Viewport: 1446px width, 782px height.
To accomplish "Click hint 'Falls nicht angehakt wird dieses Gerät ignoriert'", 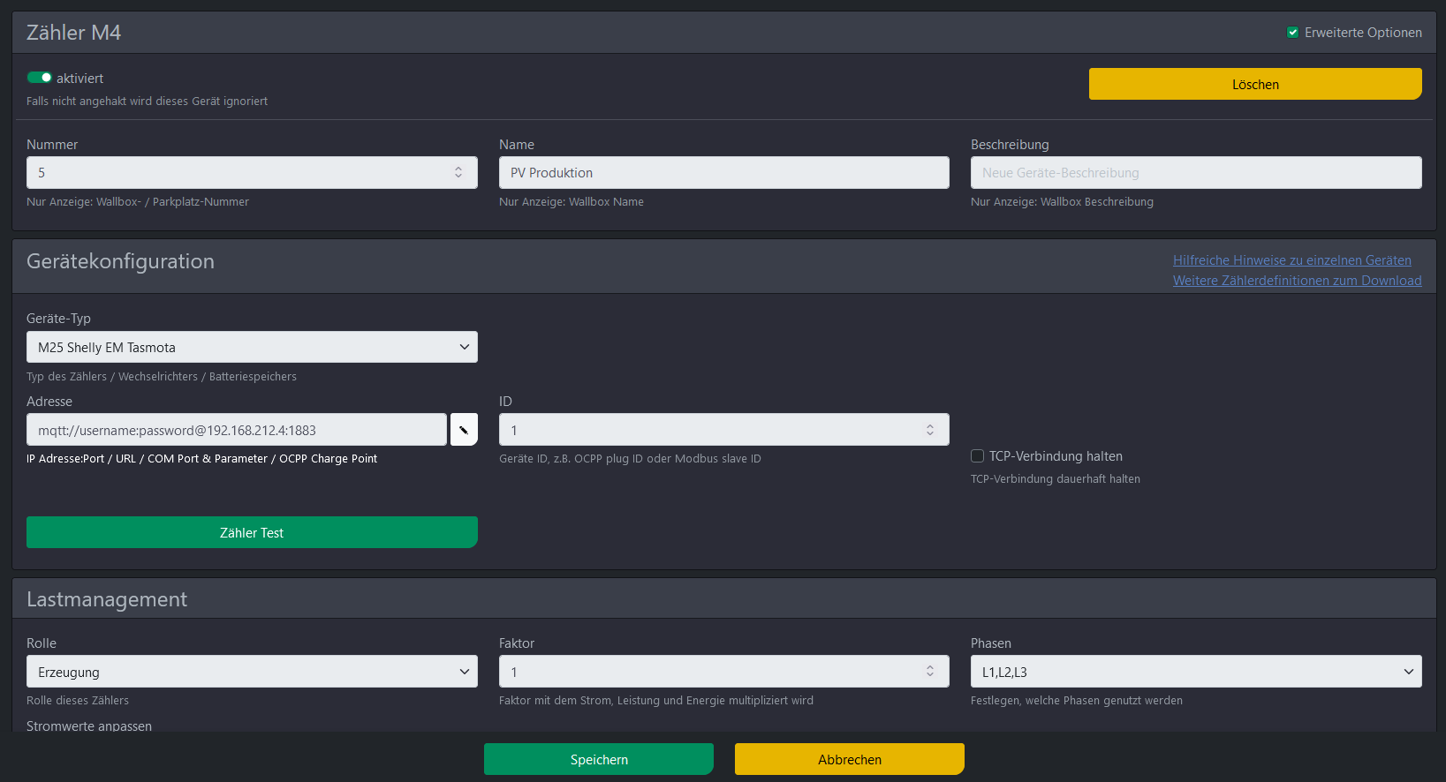I will click(147, 102).
